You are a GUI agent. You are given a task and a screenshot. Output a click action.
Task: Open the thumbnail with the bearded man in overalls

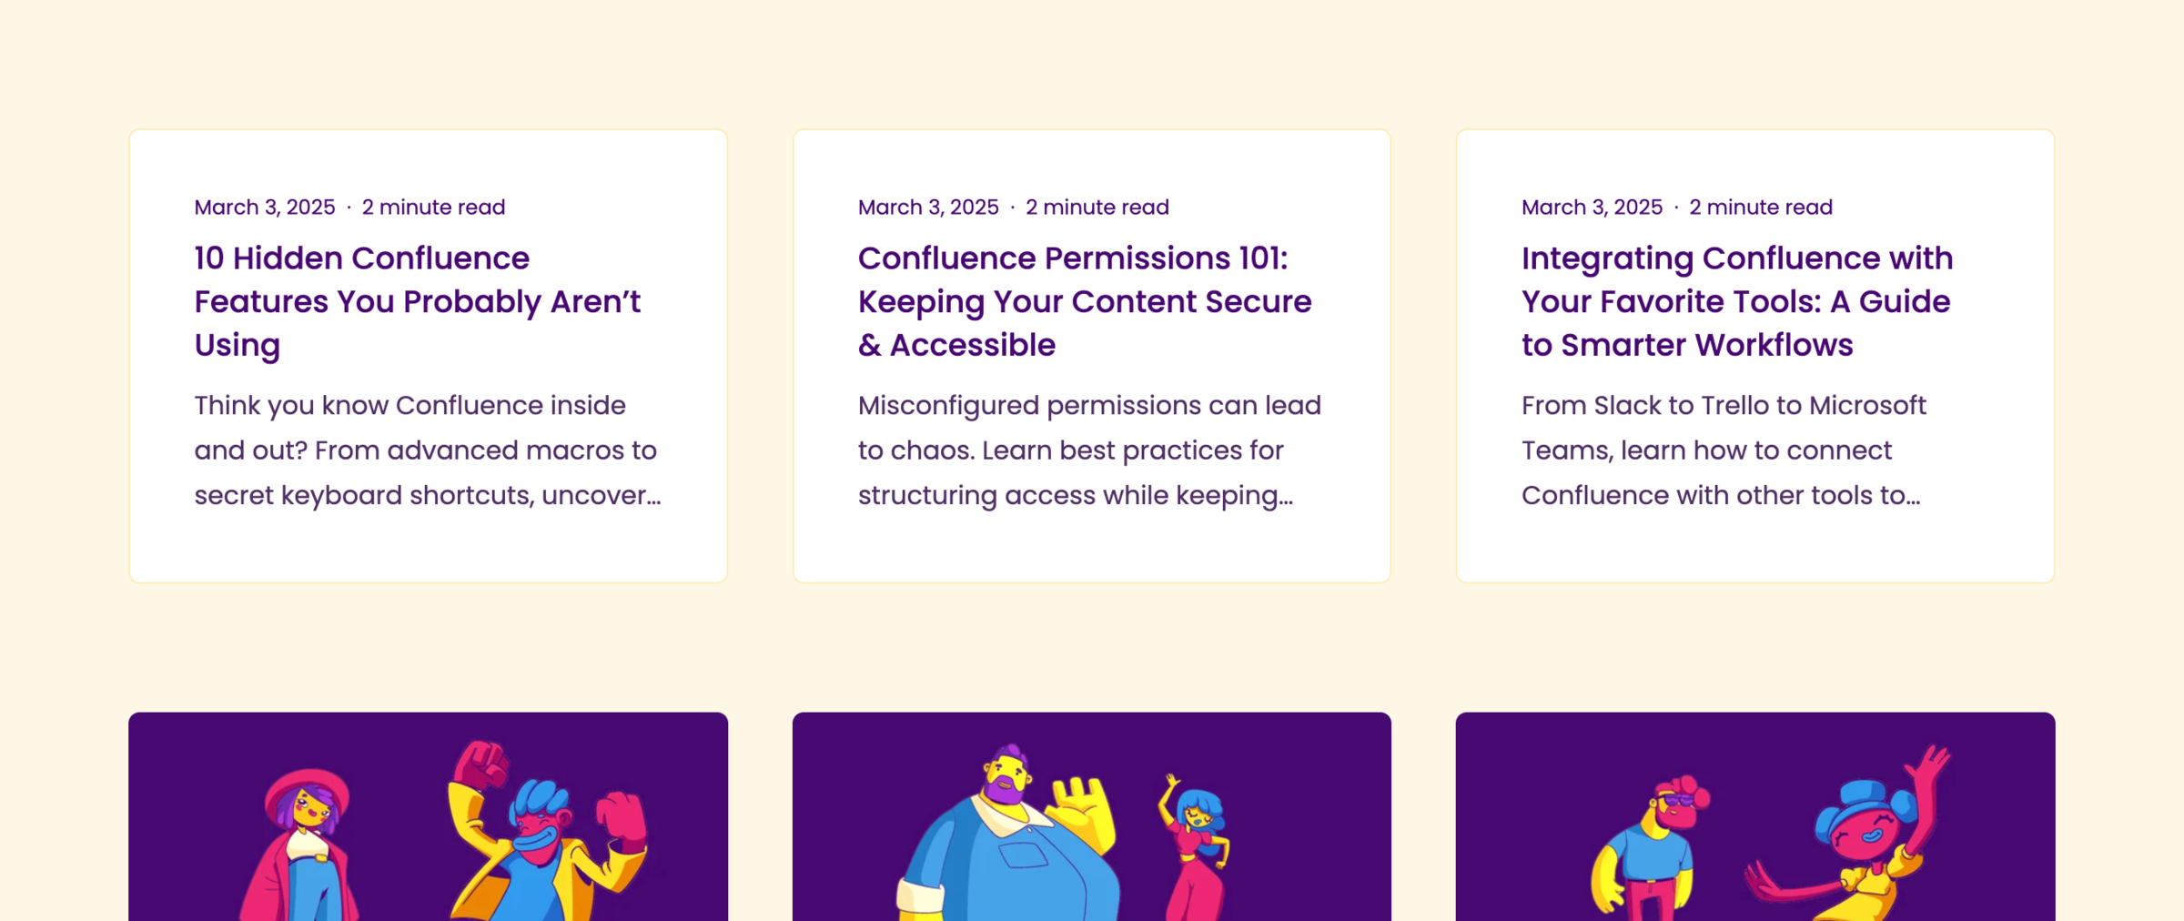tap(1091, 816)
